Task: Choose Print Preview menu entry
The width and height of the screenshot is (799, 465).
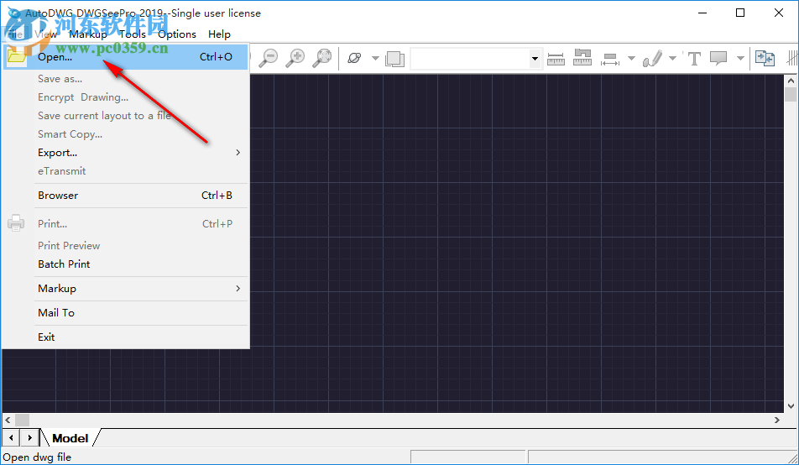Action: (x=125, y=246)
